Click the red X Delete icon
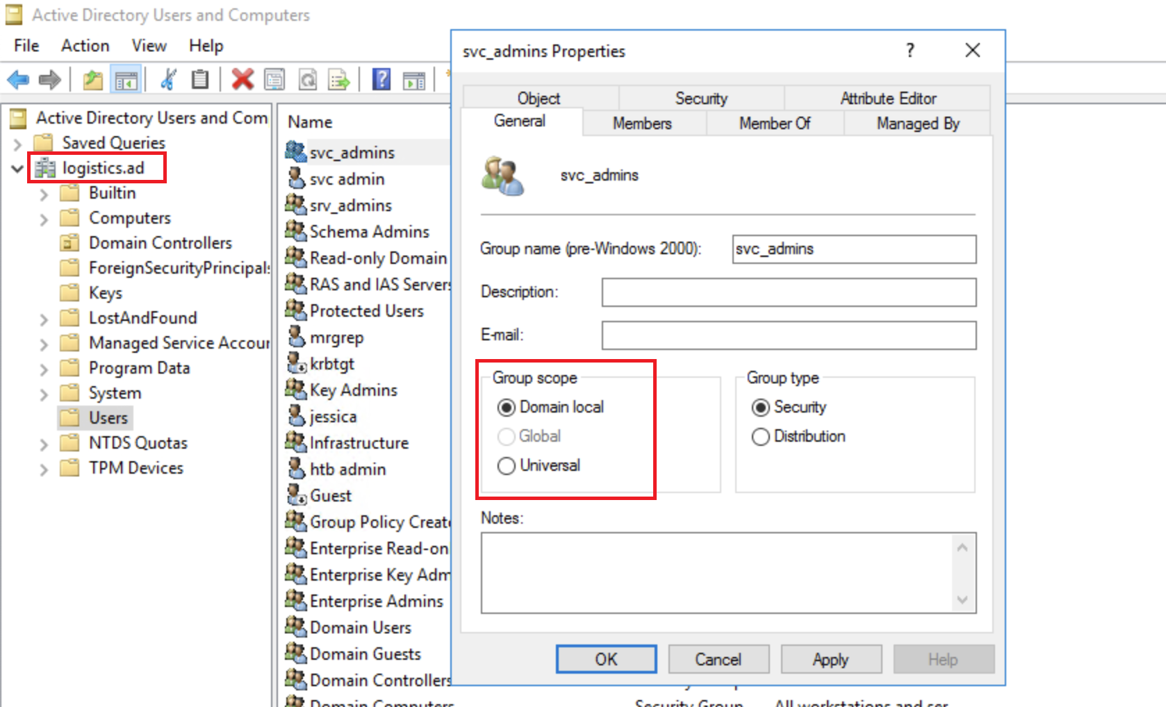Image resolution: width=1166 pixels, height=707 pixels. [243, 80]
